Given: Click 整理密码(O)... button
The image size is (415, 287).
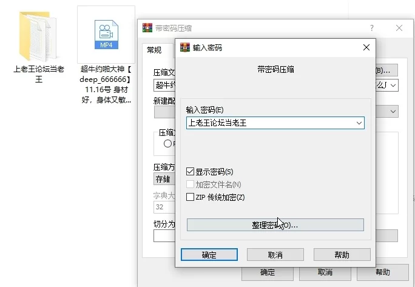Looking at the screenshot, I should pos(275,225).
